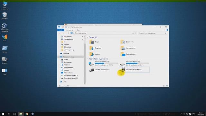Click the New folder icon in title bar
The image size is (206, 116).
point(66,27)
